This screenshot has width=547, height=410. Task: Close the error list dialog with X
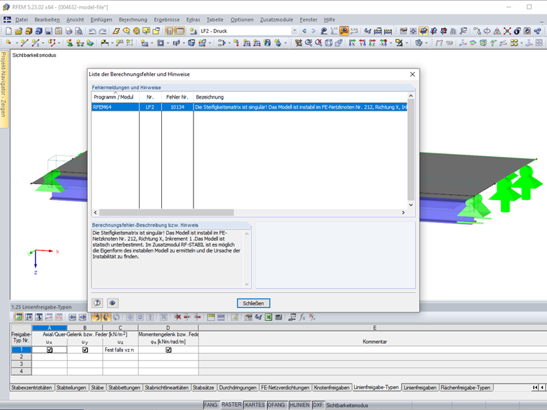pos(412,74)
